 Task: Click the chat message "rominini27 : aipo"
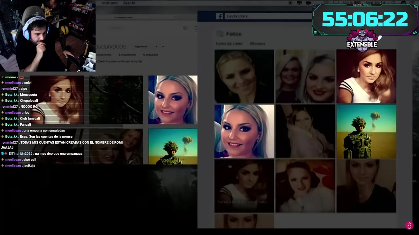point(14,88)
